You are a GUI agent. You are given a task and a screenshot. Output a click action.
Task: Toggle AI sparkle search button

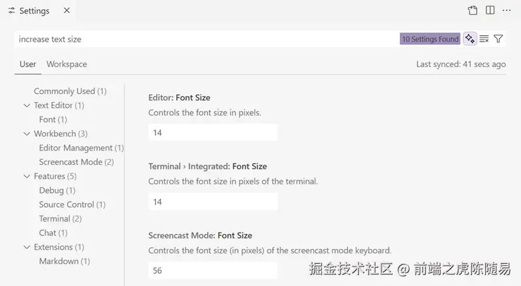pyautogui.click(x=470, y=39)
